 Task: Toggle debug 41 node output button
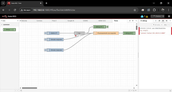pyautogui.click(x=107, y=27)
